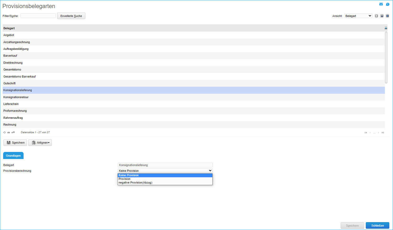Go to next page of records
The height and width of the screenshot is (230, 393).
click(x=379, y=133)
